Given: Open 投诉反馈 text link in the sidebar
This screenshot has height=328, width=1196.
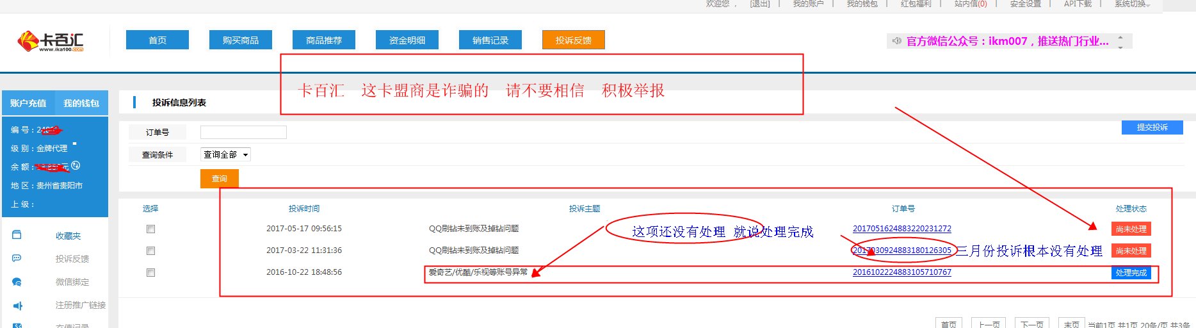Looking at the screenshot, I should click(x=72, y=259).
